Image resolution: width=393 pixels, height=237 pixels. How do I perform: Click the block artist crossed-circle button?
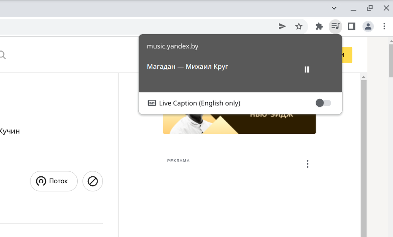[93, 181]
